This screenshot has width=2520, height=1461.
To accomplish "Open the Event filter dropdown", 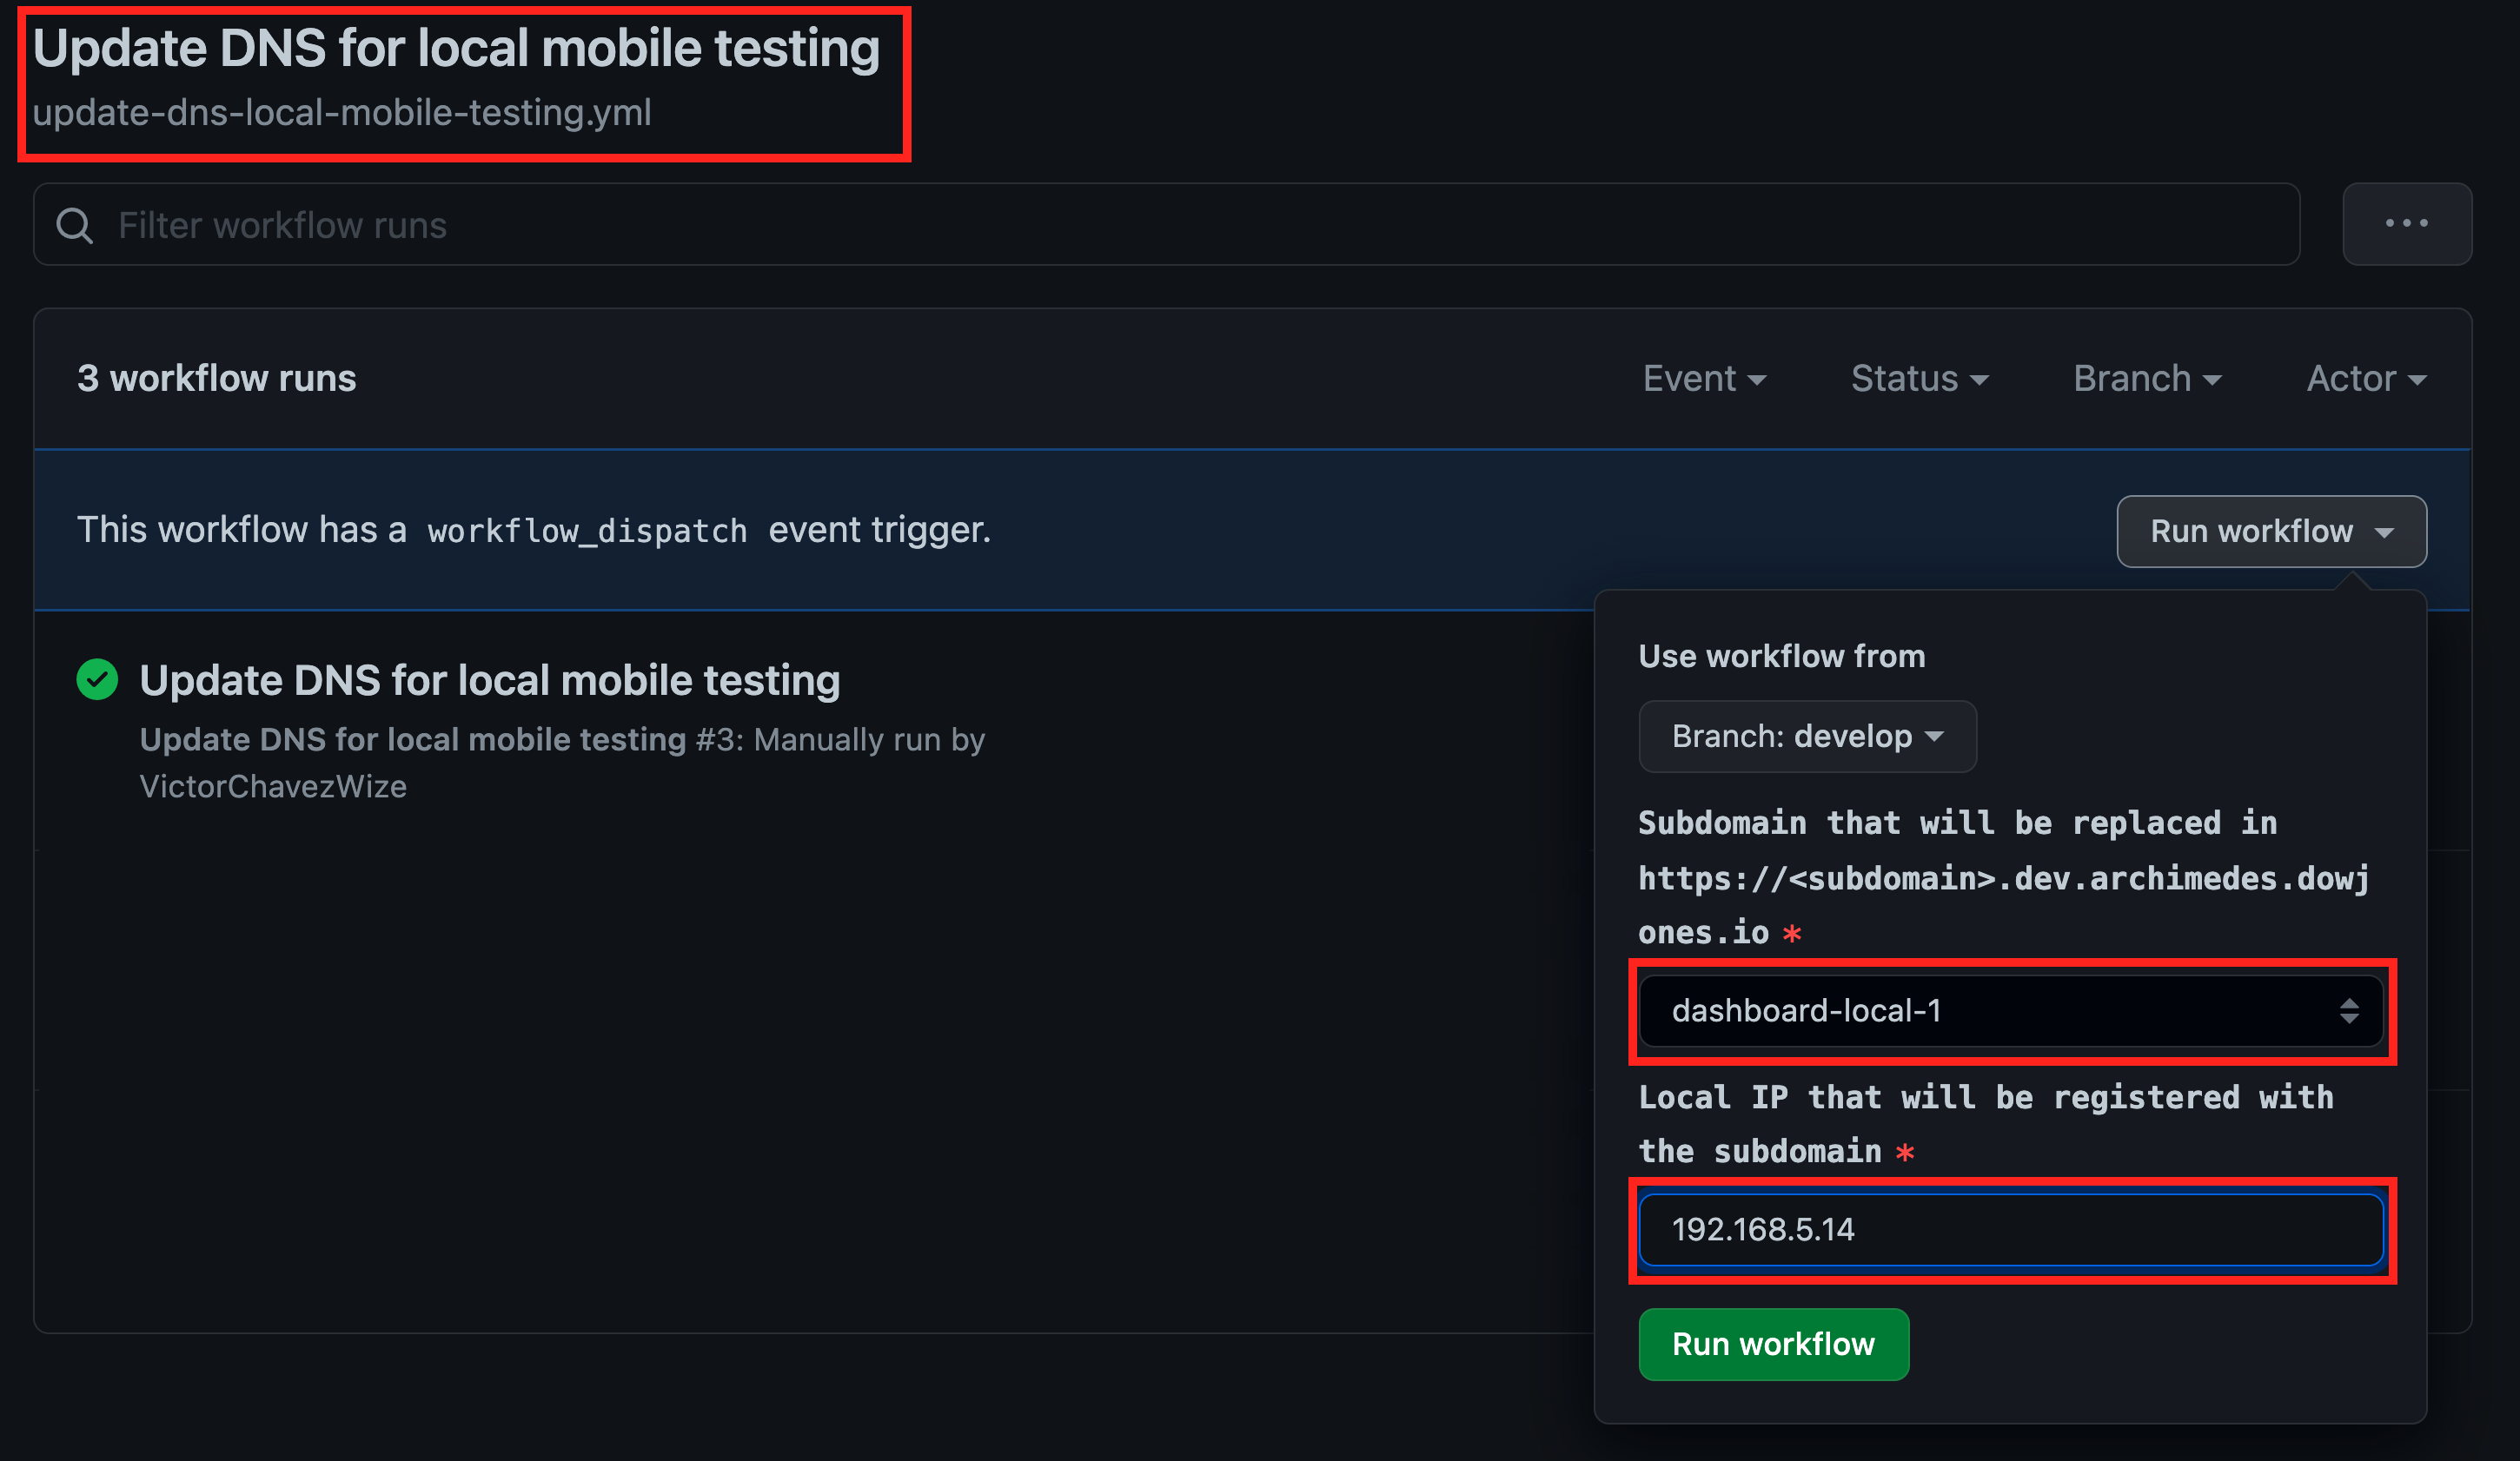I will 1704,379.
